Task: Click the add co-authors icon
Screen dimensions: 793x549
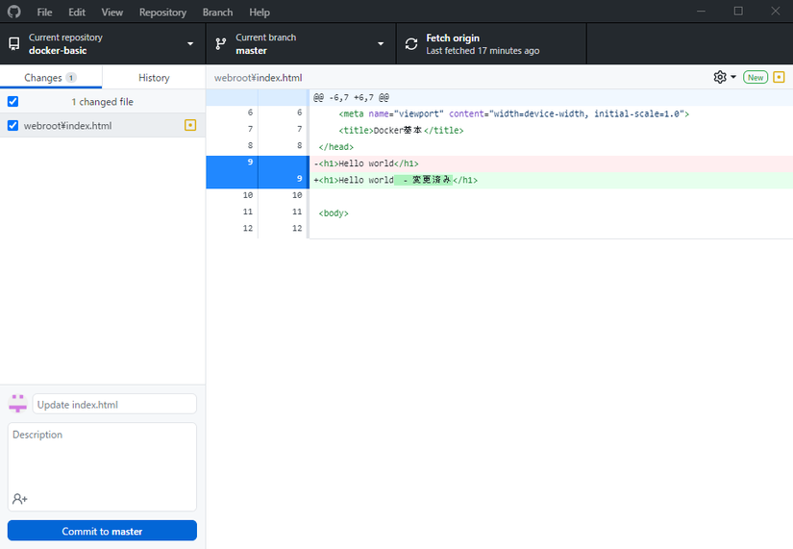Action: (x=19, y=499)
